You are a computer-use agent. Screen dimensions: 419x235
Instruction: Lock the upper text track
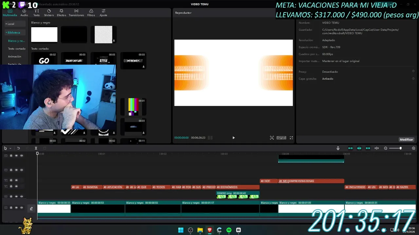click(11, 180)
